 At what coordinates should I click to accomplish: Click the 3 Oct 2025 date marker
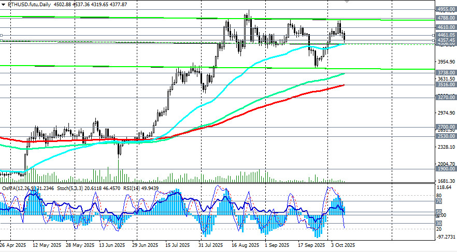[342, 245]
